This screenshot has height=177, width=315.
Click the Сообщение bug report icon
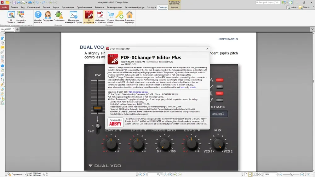(59, 16)
